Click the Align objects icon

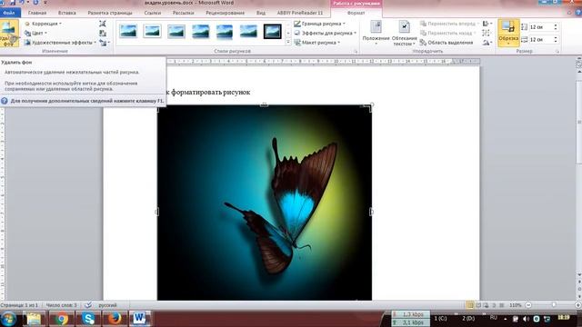click(x=487, y=24)
